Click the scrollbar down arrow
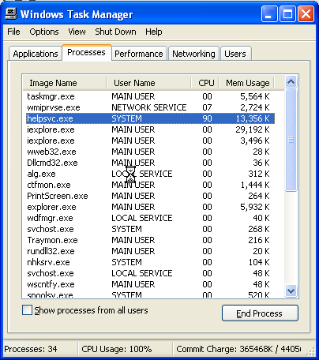The height and width of the screenshot is (360, 319). coord(291,291)
